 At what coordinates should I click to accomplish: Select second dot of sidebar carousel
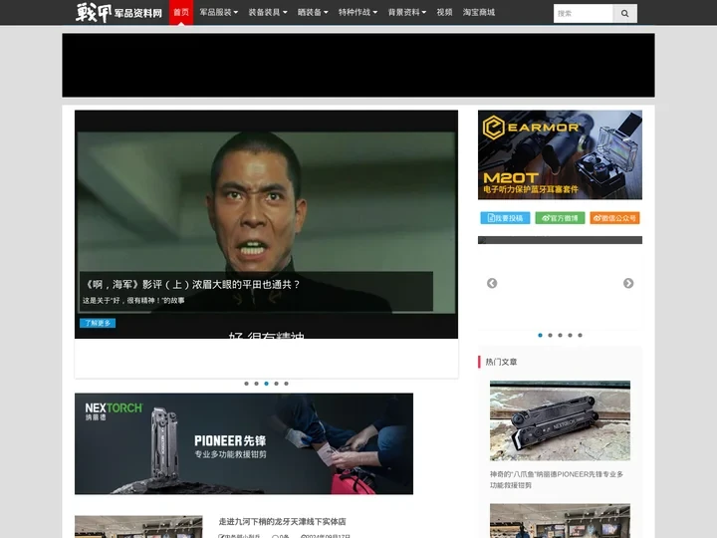pos(550,336)
